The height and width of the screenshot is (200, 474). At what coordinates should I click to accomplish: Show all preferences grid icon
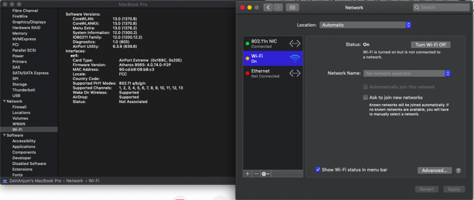(x=292, y=8)
